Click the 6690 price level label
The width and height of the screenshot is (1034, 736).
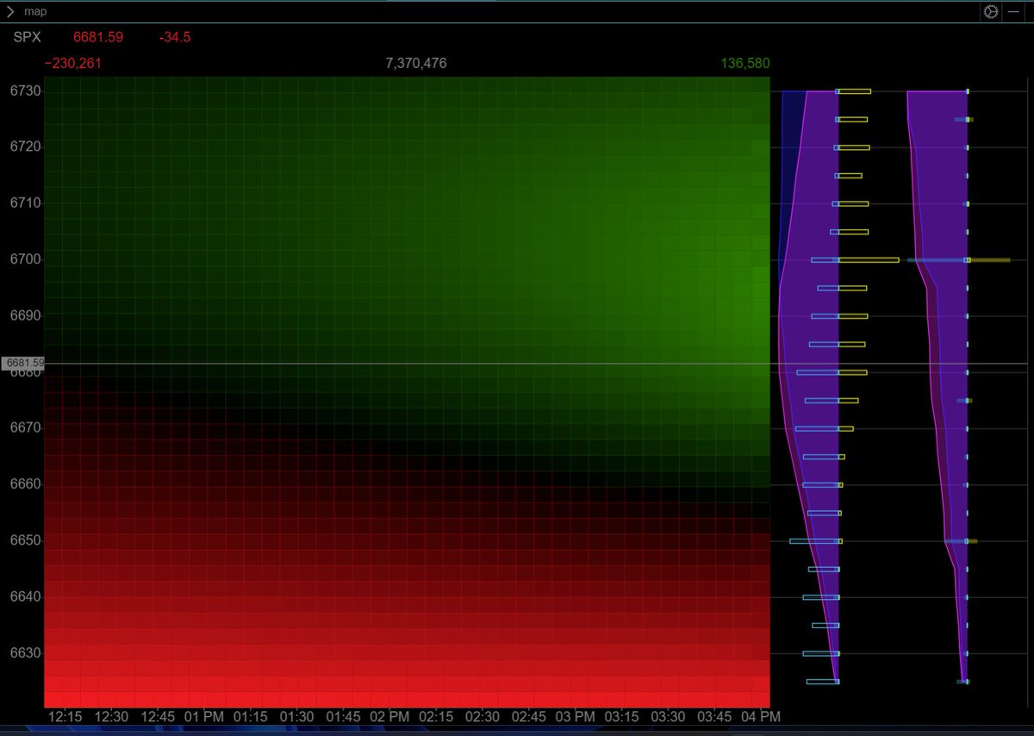pos(25,315)
